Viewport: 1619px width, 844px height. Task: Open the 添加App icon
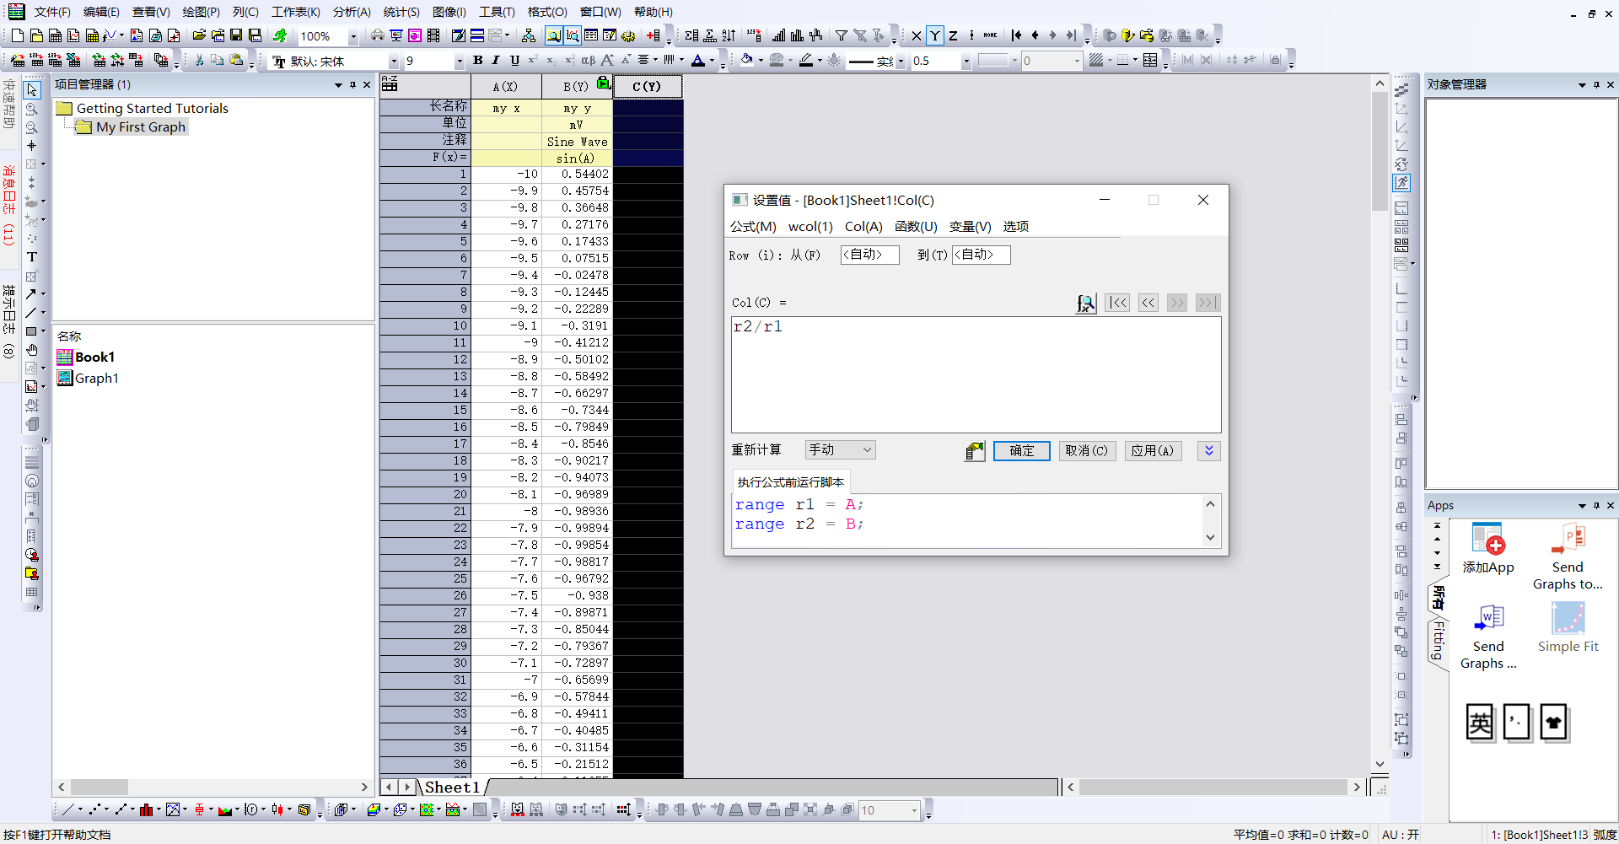tap(1488, 549)
